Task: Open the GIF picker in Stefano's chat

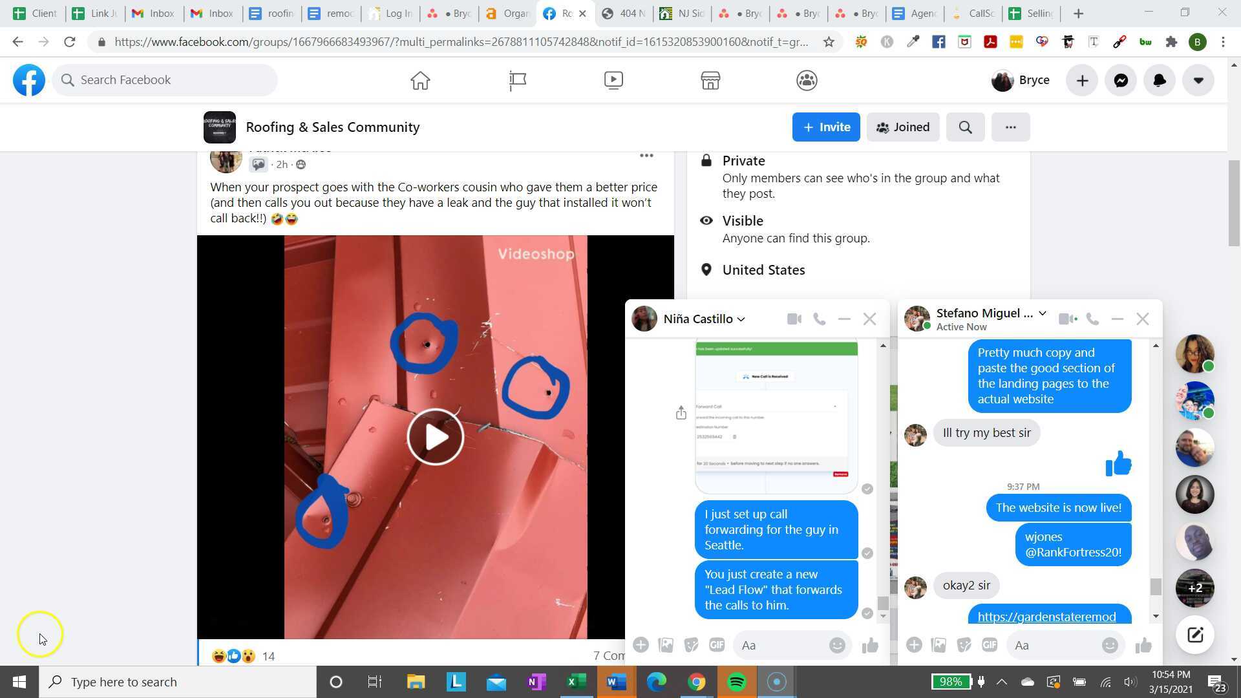Action: tap(990, 645)
